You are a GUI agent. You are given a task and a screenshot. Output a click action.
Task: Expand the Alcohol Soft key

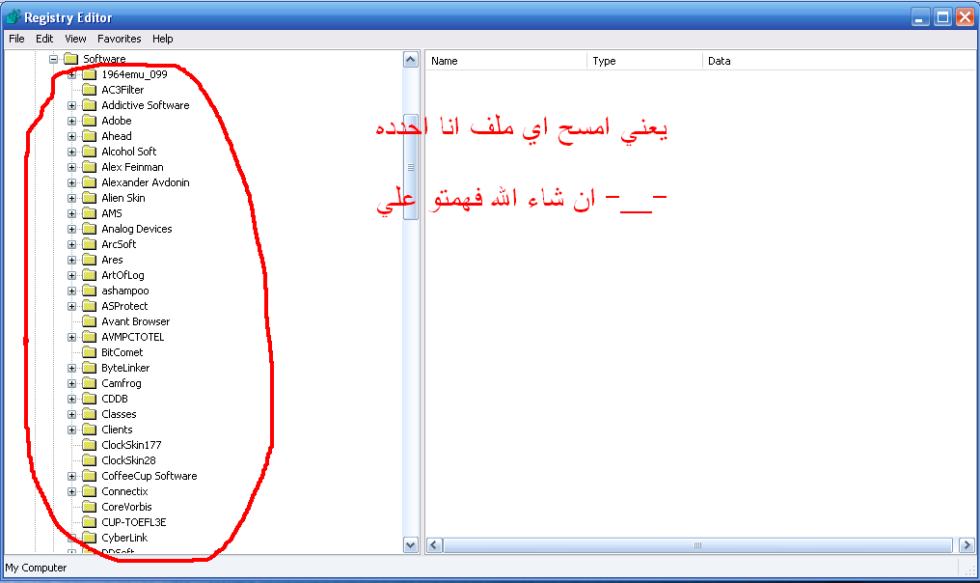click(72, 152)
